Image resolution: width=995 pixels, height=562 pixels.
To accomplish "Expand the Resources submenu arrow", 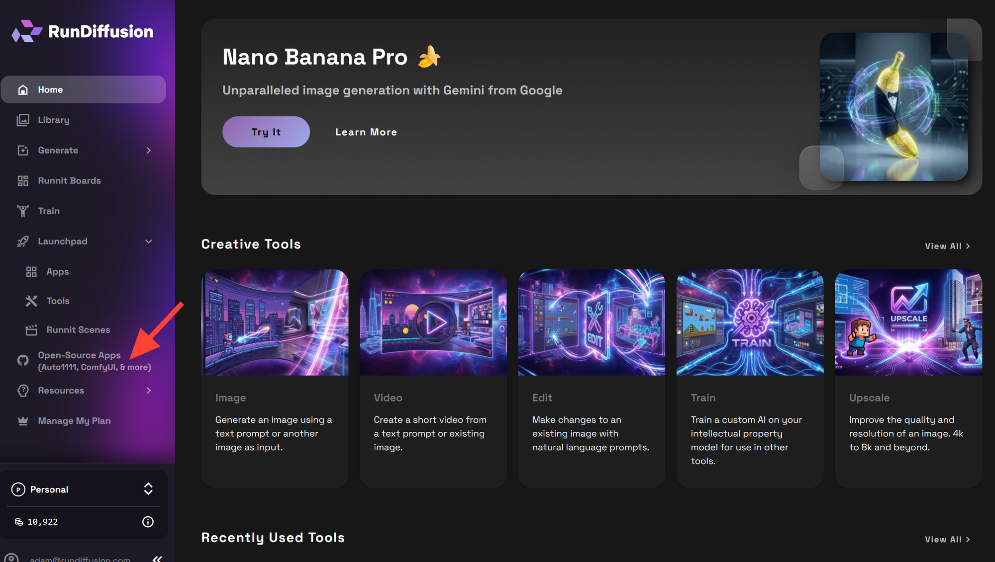I will point(149,391).
